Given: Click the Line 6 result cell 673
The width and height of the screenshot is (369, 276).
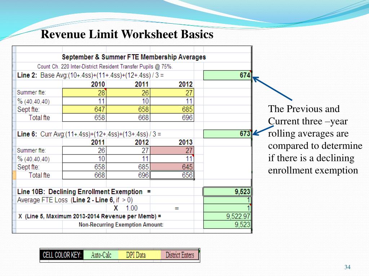Looking at the screenshot, I should click(227, 134).
